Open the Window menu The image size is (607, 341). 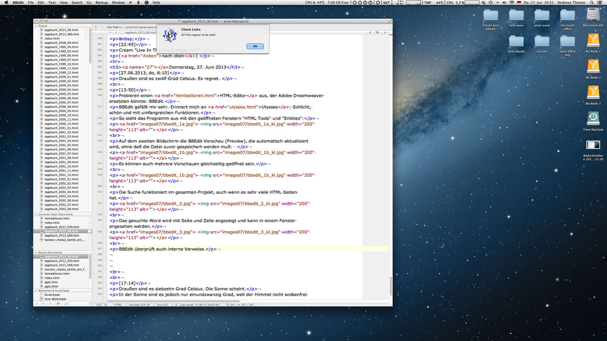[118, 2]
